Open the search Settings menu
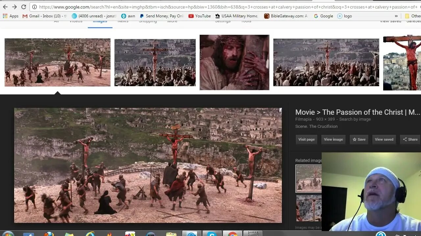Image resolution: width=421 pixels, height=236 pixels. point(223,21)
